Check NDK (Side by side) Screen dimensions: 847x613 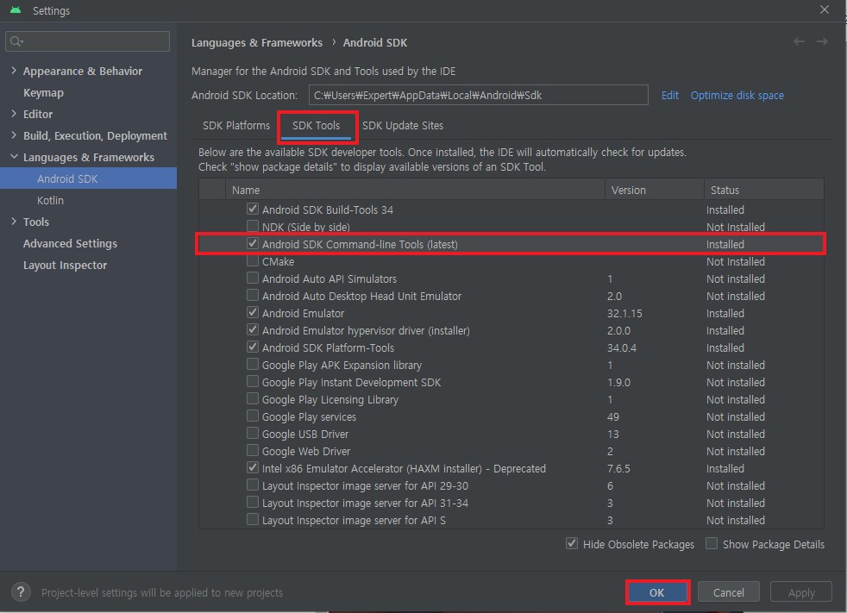(x=252, y=226)
